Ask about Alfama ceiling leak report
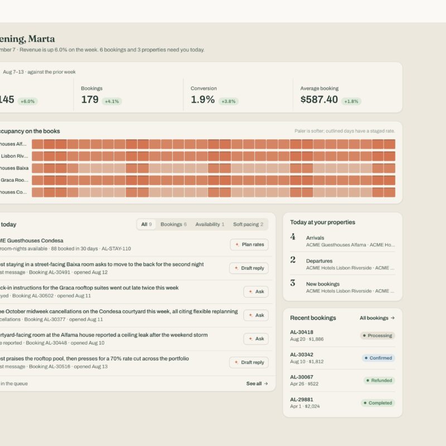The image size is (446, 446). 256,339
